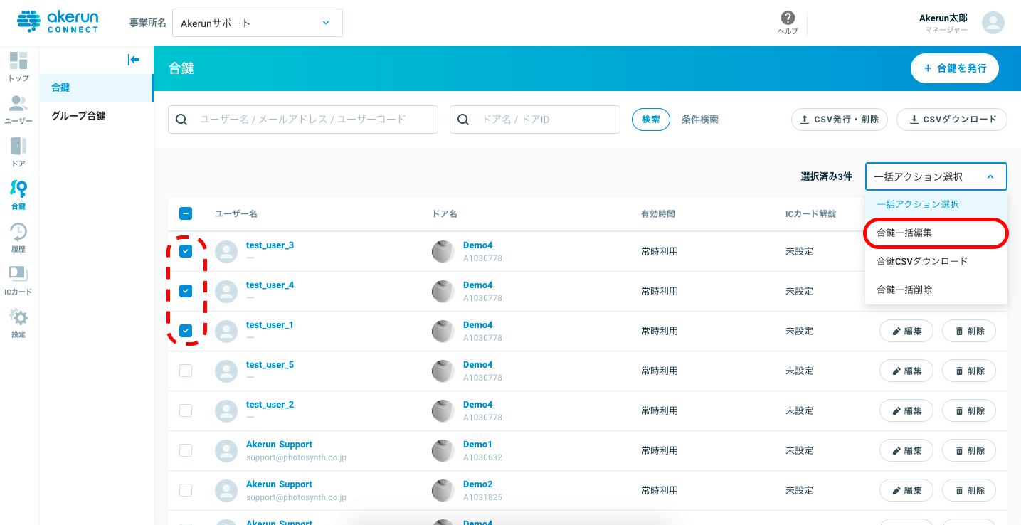Open the Demo2 door link
Image resolution: width=1021 pixels, height=525 pixels.
(x=477, y=484)
